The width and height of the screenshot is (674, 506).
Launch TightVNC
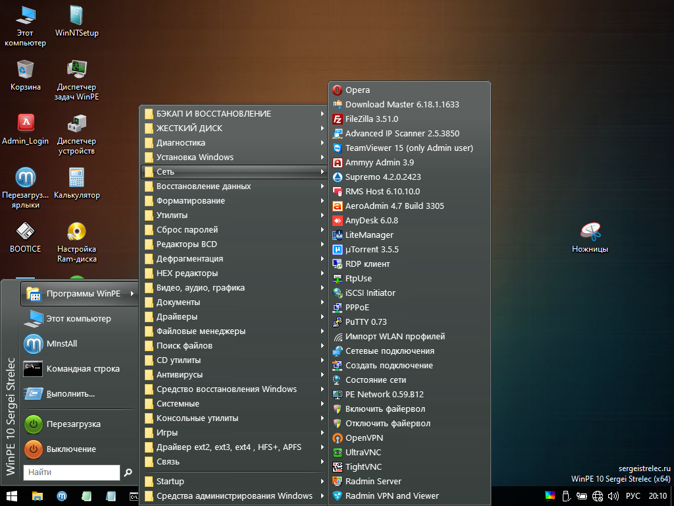point(409,467)
